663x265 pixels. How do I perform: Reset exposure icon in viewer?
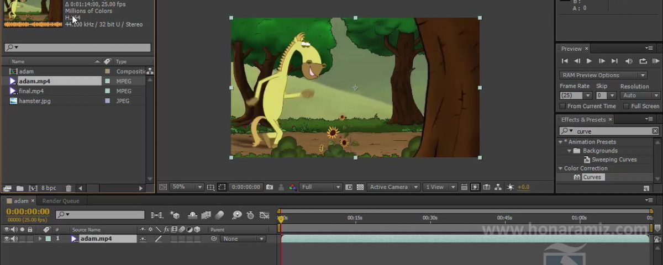[511, 187]
